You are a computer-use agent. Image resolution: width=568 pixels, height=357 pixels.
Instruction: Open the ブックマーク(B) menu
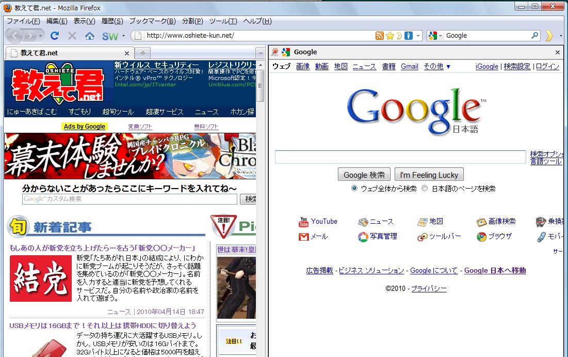click(x=153, y=21)
